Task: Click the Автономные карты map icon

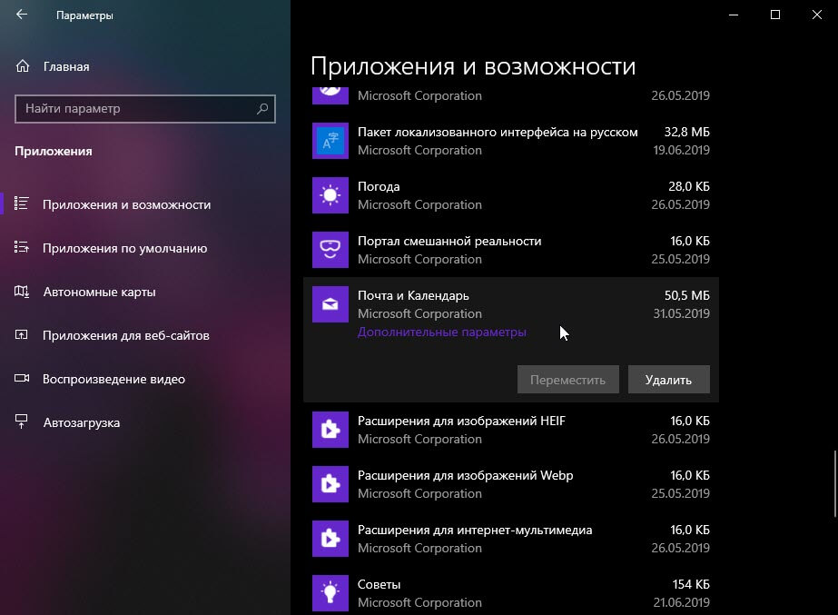Action: tap(22, 292)
